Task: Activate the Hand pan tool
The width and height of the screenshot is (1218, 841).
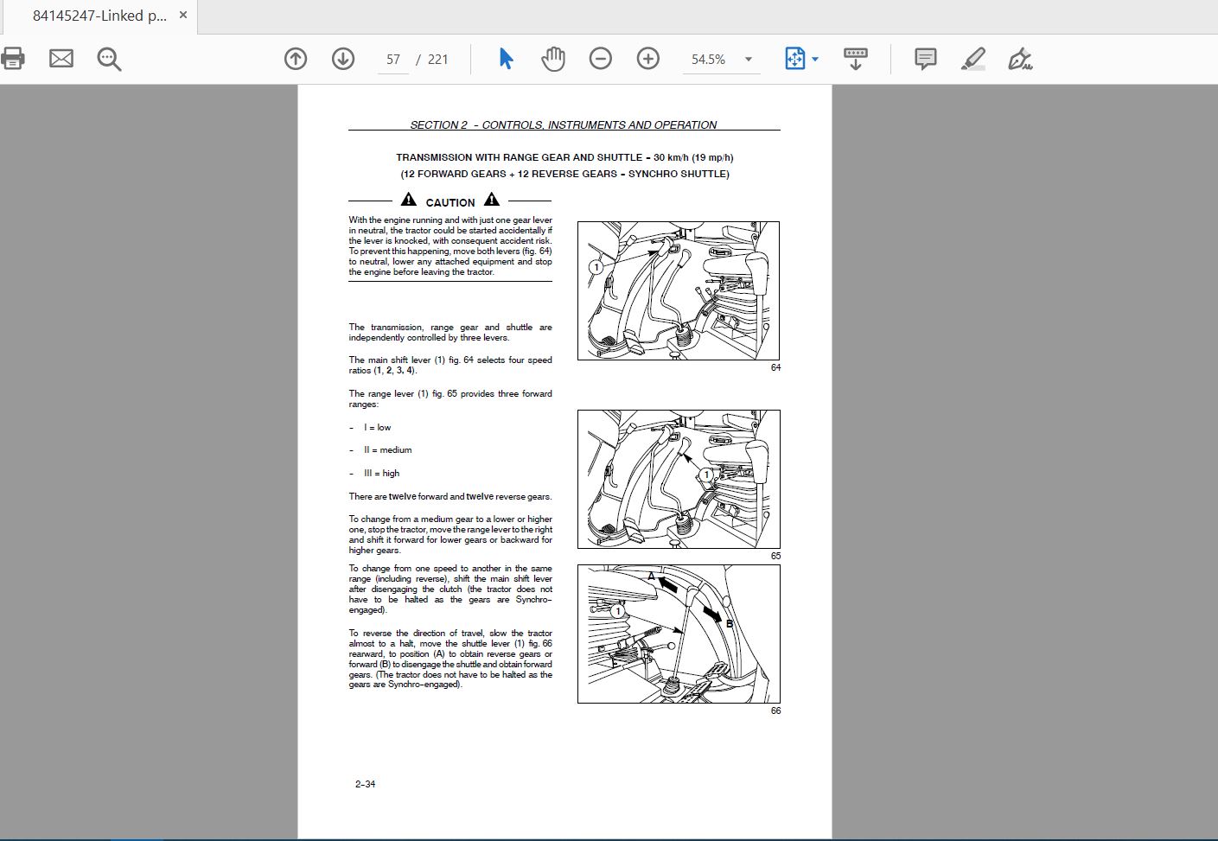Action: [553, 59]
